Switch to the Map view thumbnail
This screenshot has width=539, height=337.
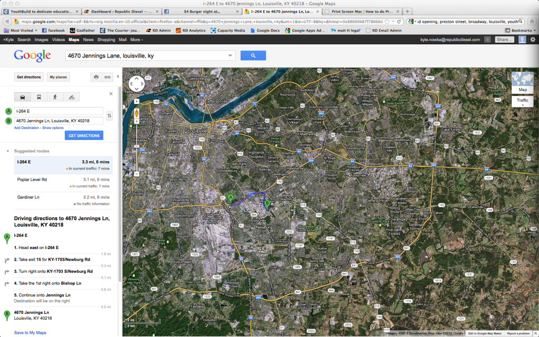click(522, 82)
